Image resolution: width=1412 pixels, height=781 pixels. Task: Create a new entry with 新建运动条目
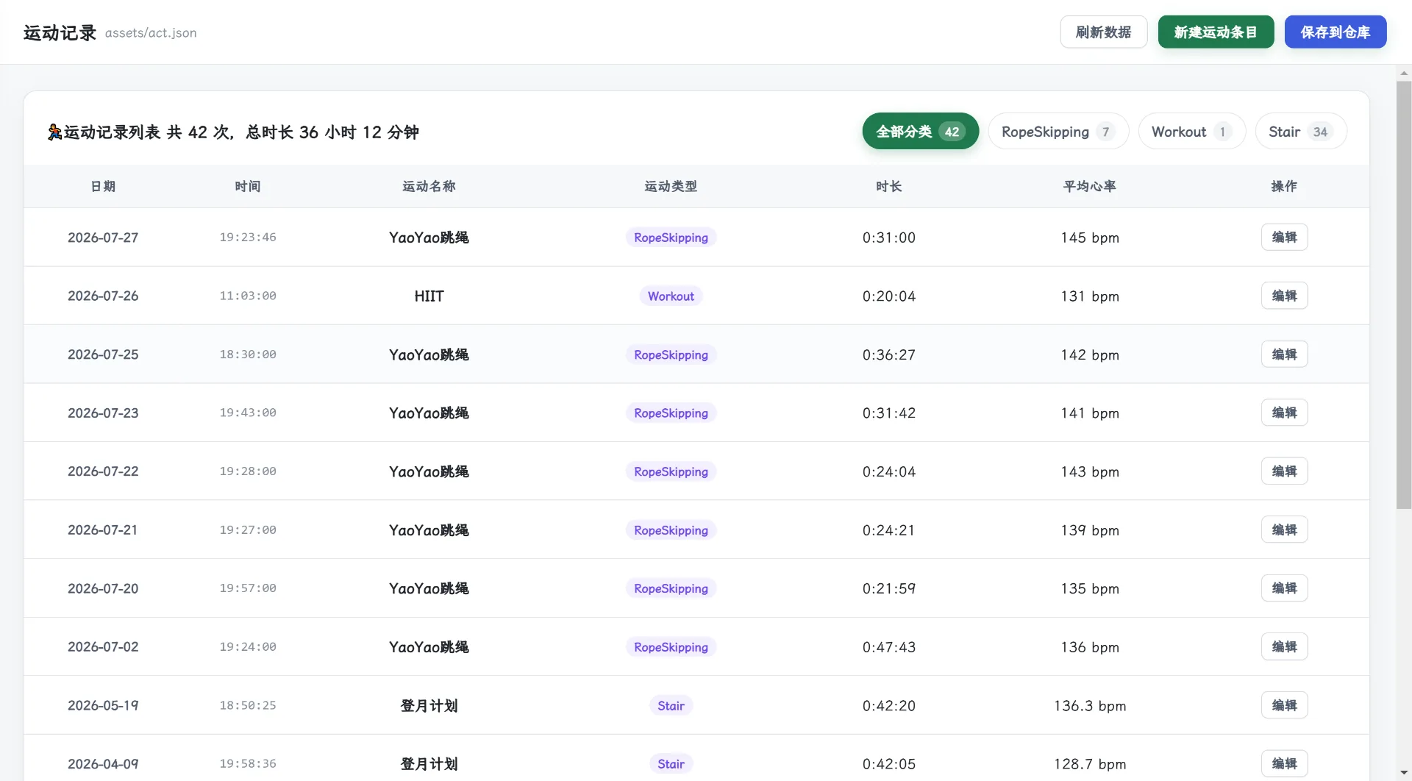point(1216,32)
